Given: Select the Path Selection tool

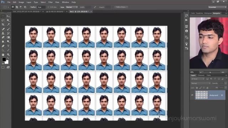Looking at the screenshot, I should [x=3, y=50].
